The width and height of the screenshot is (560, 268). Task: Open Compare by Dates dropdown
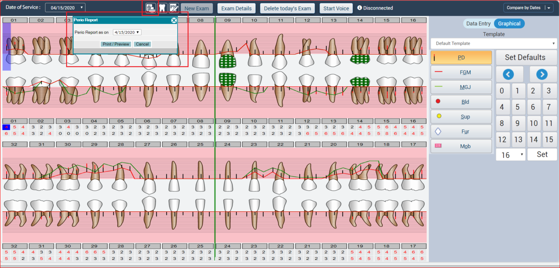click(x=528, y=8)
